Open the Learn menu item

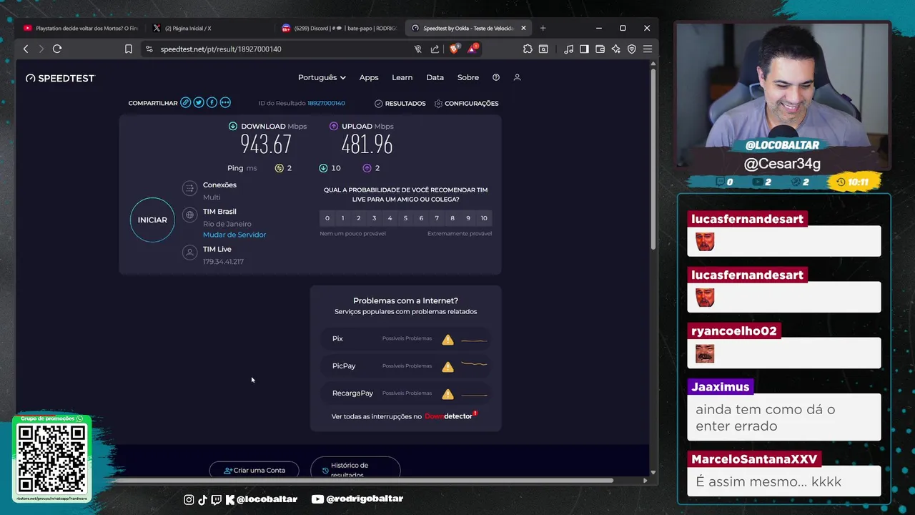coord(402,77)
